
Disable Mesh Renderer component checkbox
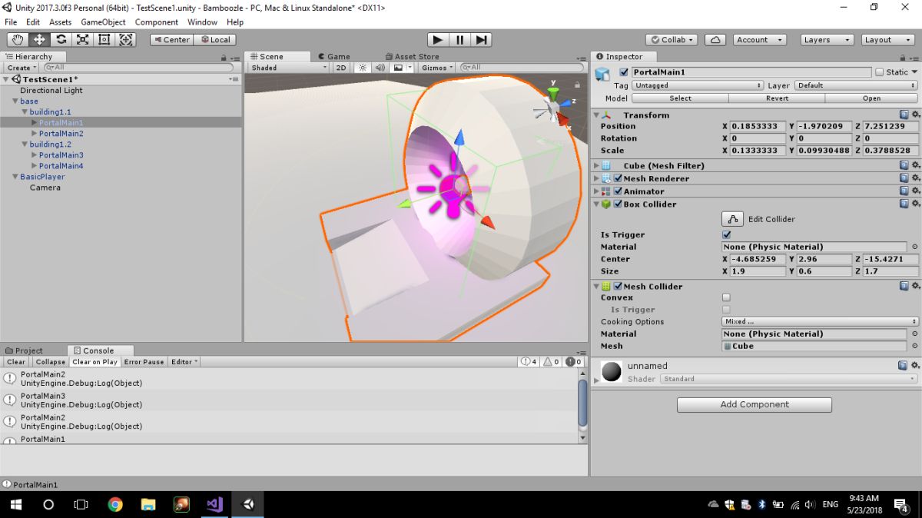[619, 178]
